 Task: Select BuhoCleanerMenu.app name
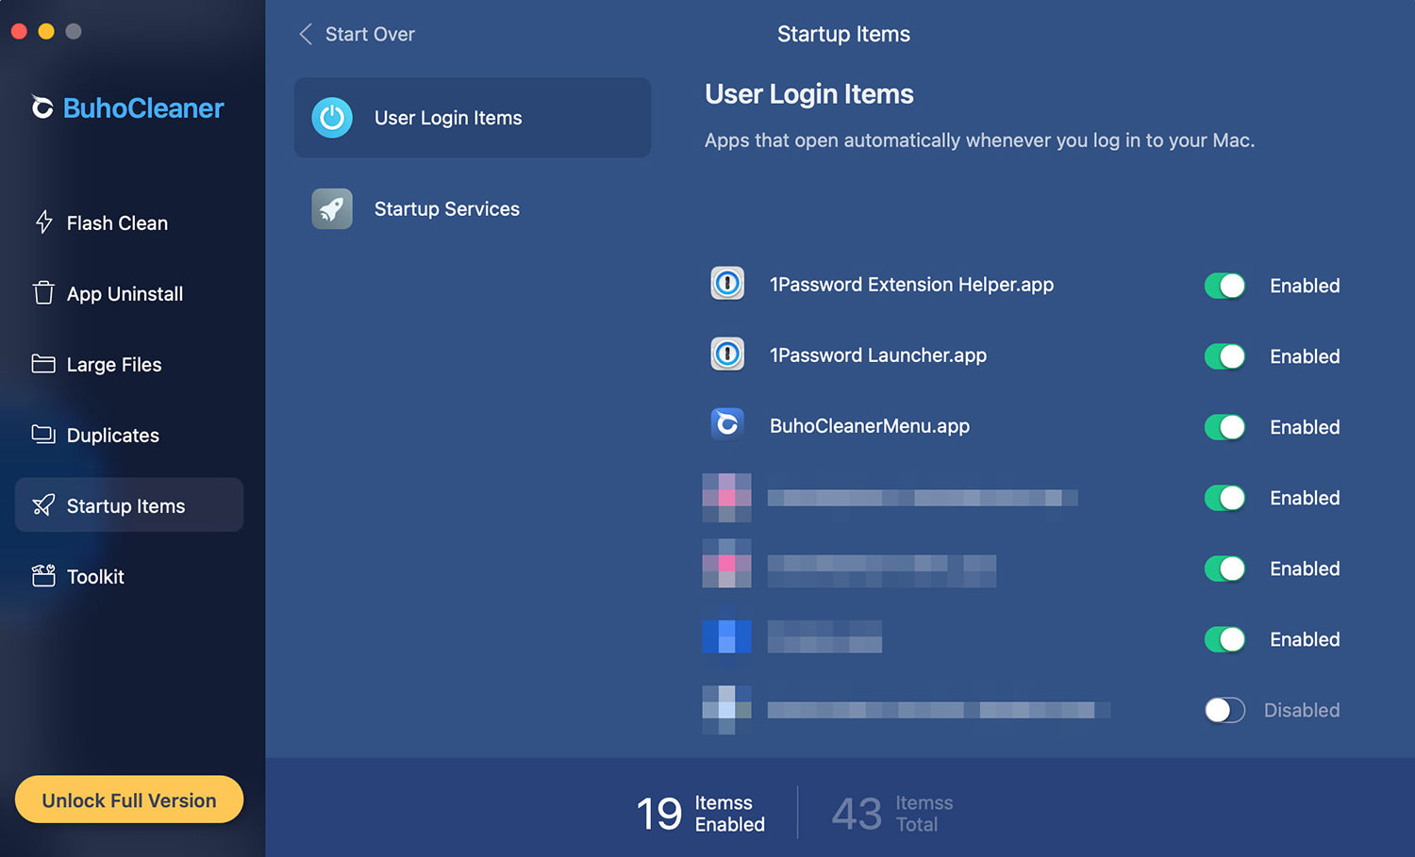870,426
